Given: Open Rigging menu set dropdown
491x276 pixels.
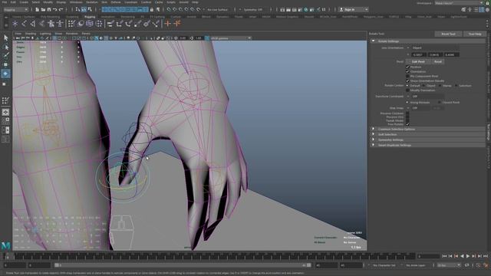Looking at the screenshot, I should click(x=15, y=10).
